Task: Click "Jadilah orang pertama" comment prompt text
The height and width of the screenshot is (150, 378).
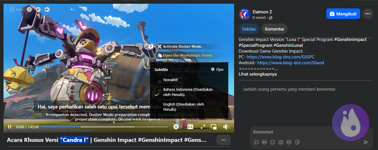Action: point(290,89)
